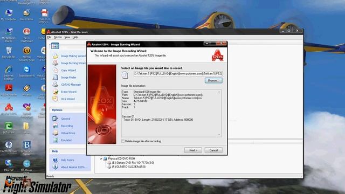Select the Physical CD/DVD-ROM label
Viewport: 345px width, 194px height.
coord(121,158)
